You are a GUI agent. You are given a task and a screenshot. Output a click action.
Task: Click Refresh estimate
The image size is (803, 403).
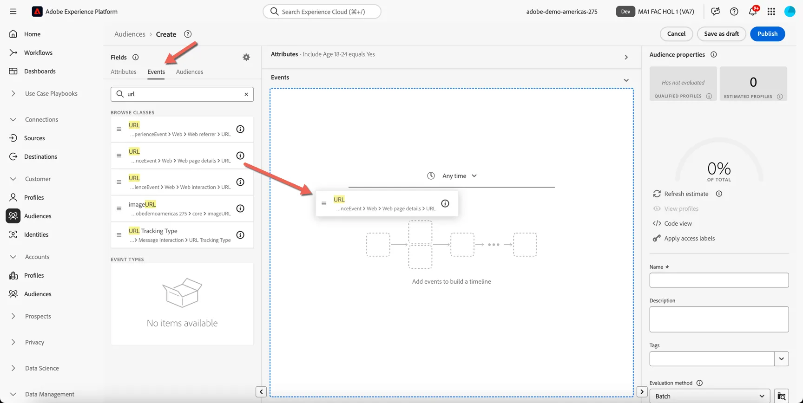tap(681, 194)
